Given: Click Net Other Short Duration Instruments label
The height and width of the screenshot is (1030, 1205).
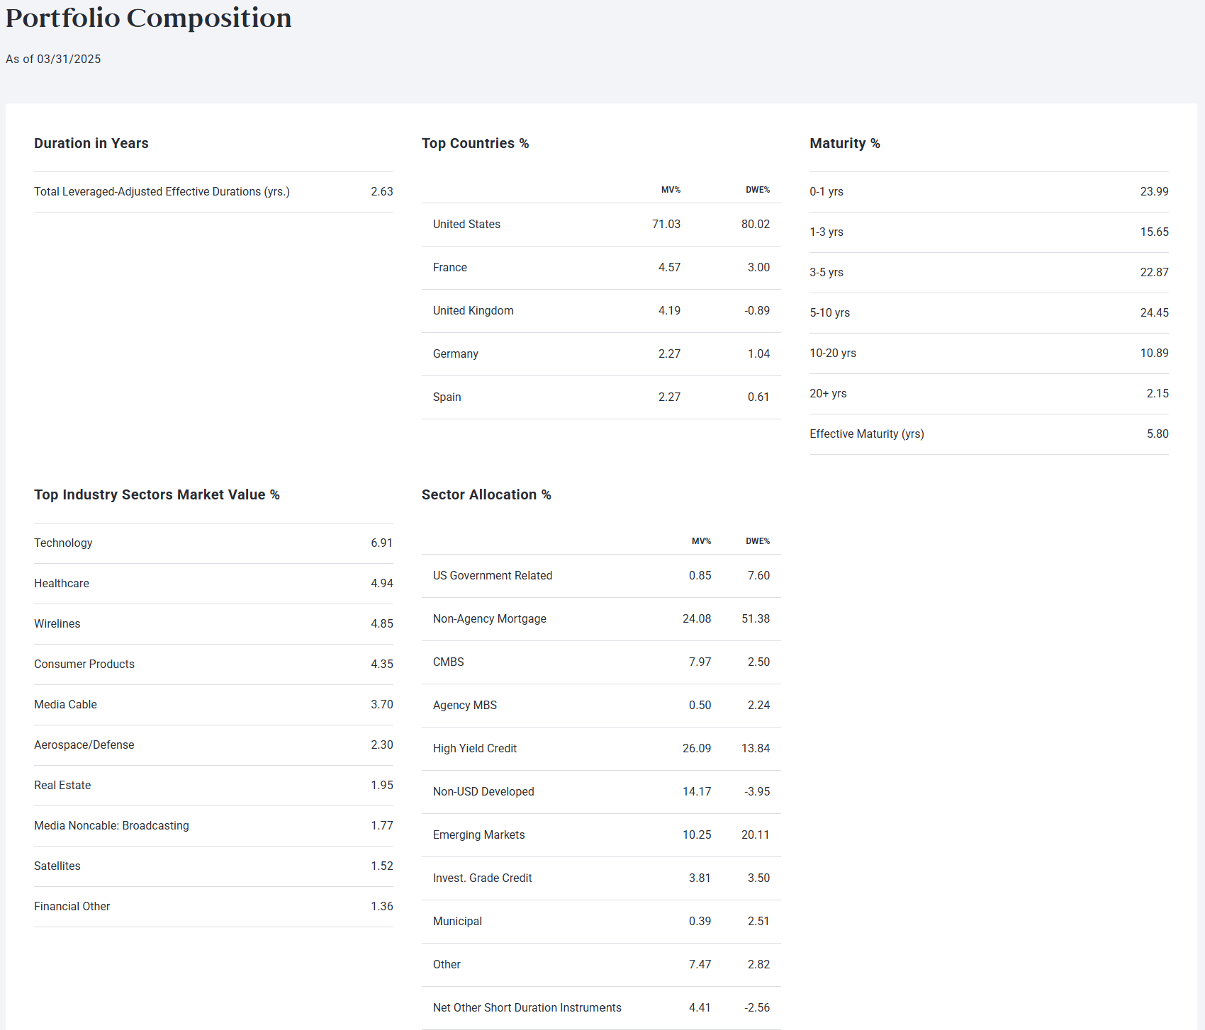Looking at the screenshot, I should coord(527,1008).
